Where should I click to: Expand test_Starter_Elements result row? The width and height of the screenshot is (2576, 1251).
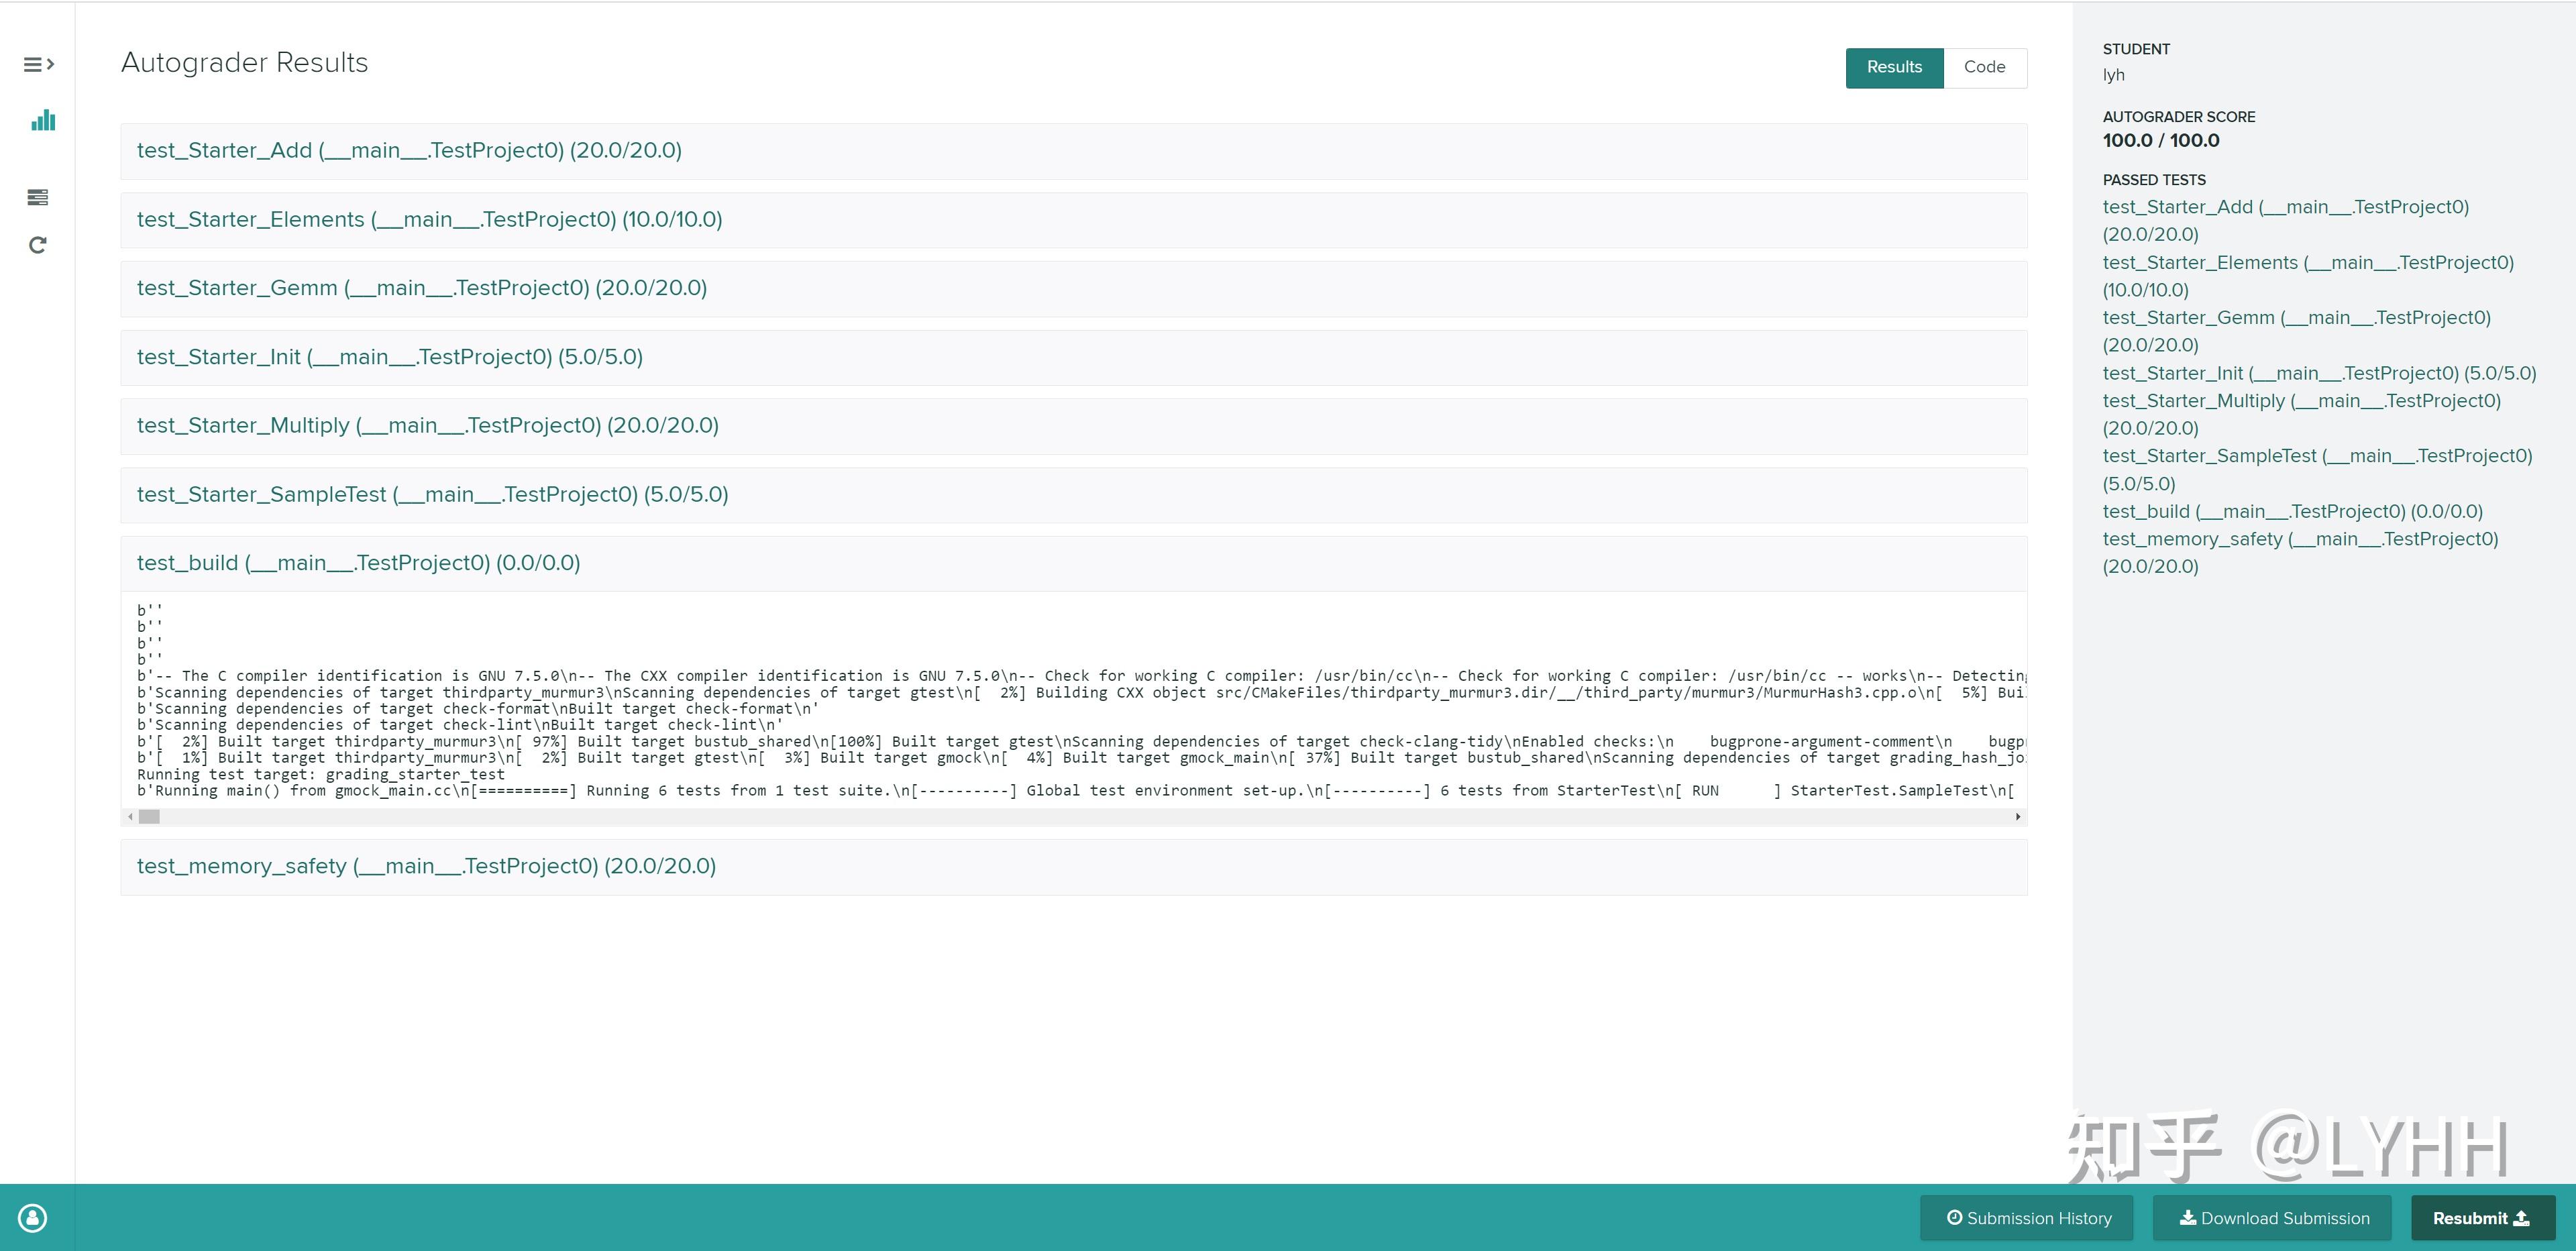pos(429,220)
